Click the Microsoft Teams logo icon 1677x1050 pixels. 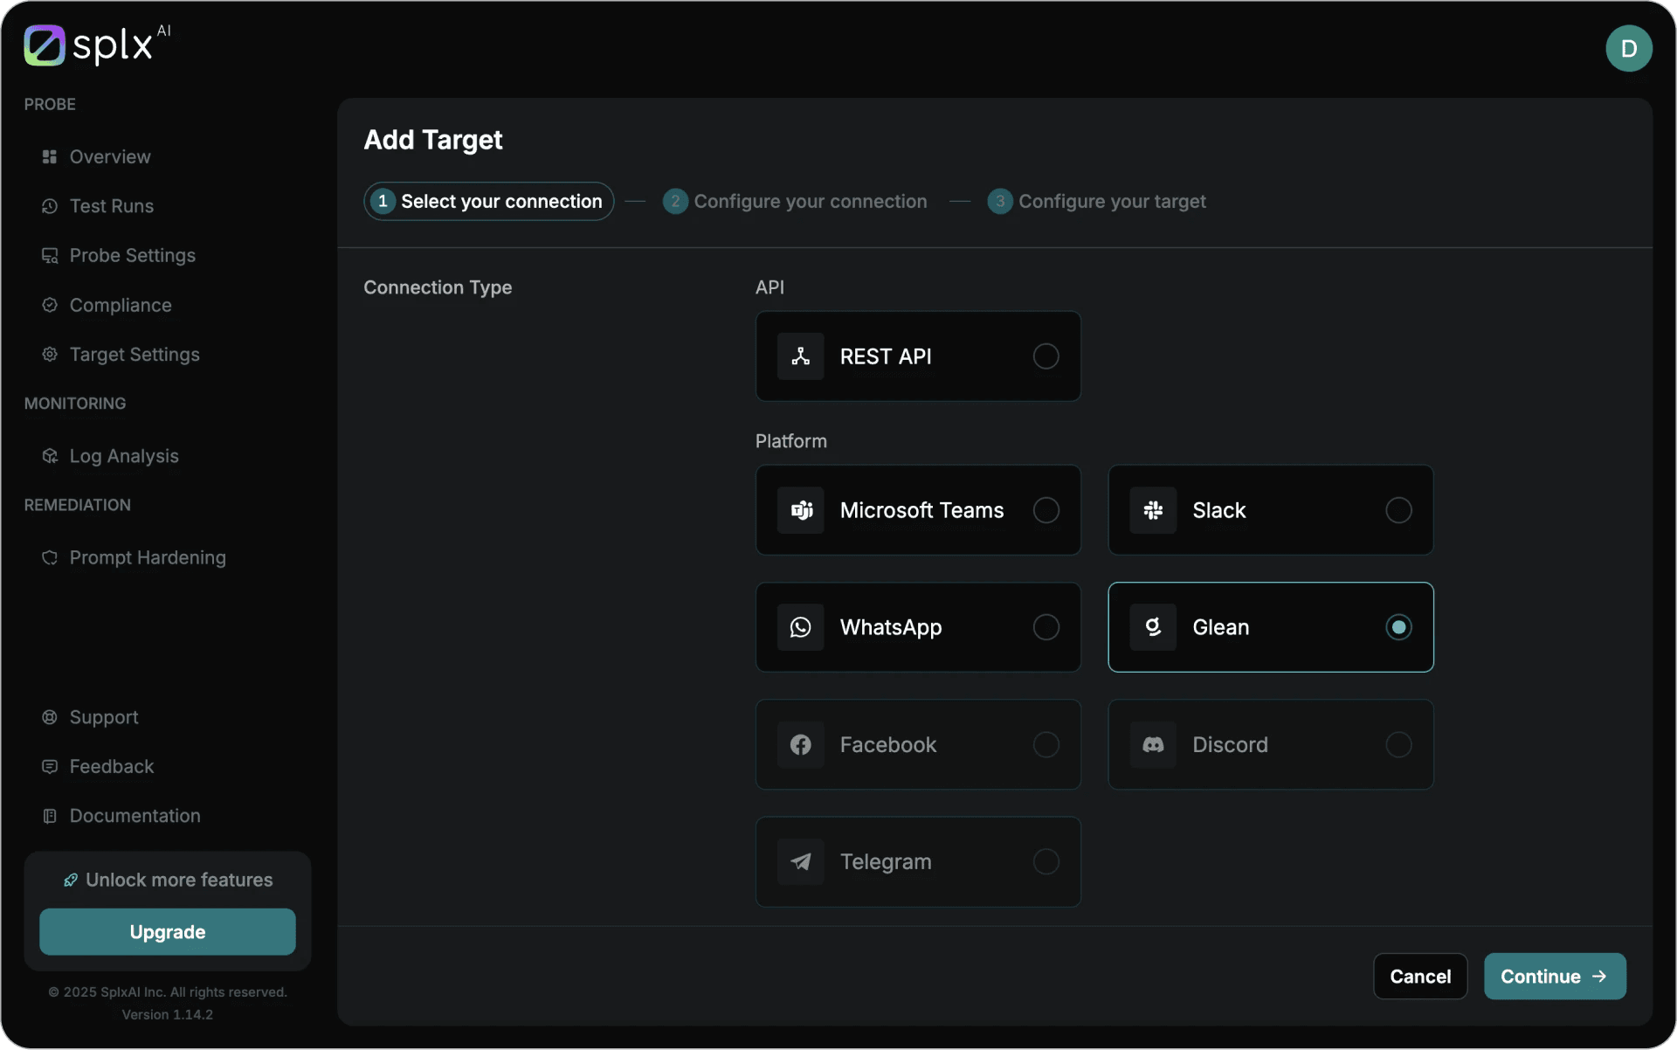click(x=801, y=510)
